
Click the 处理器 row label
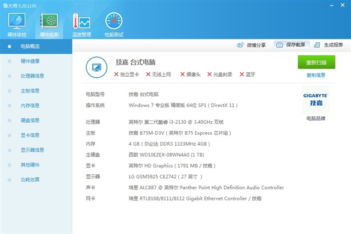pyautogui.click(x=93, y=122)
